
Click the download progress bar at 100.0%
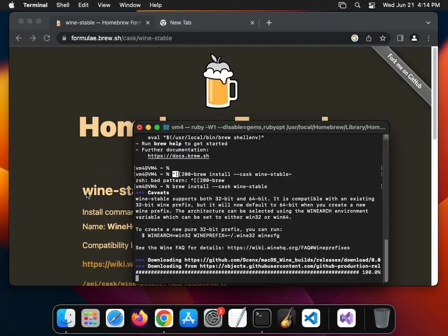tap(258, 272)
